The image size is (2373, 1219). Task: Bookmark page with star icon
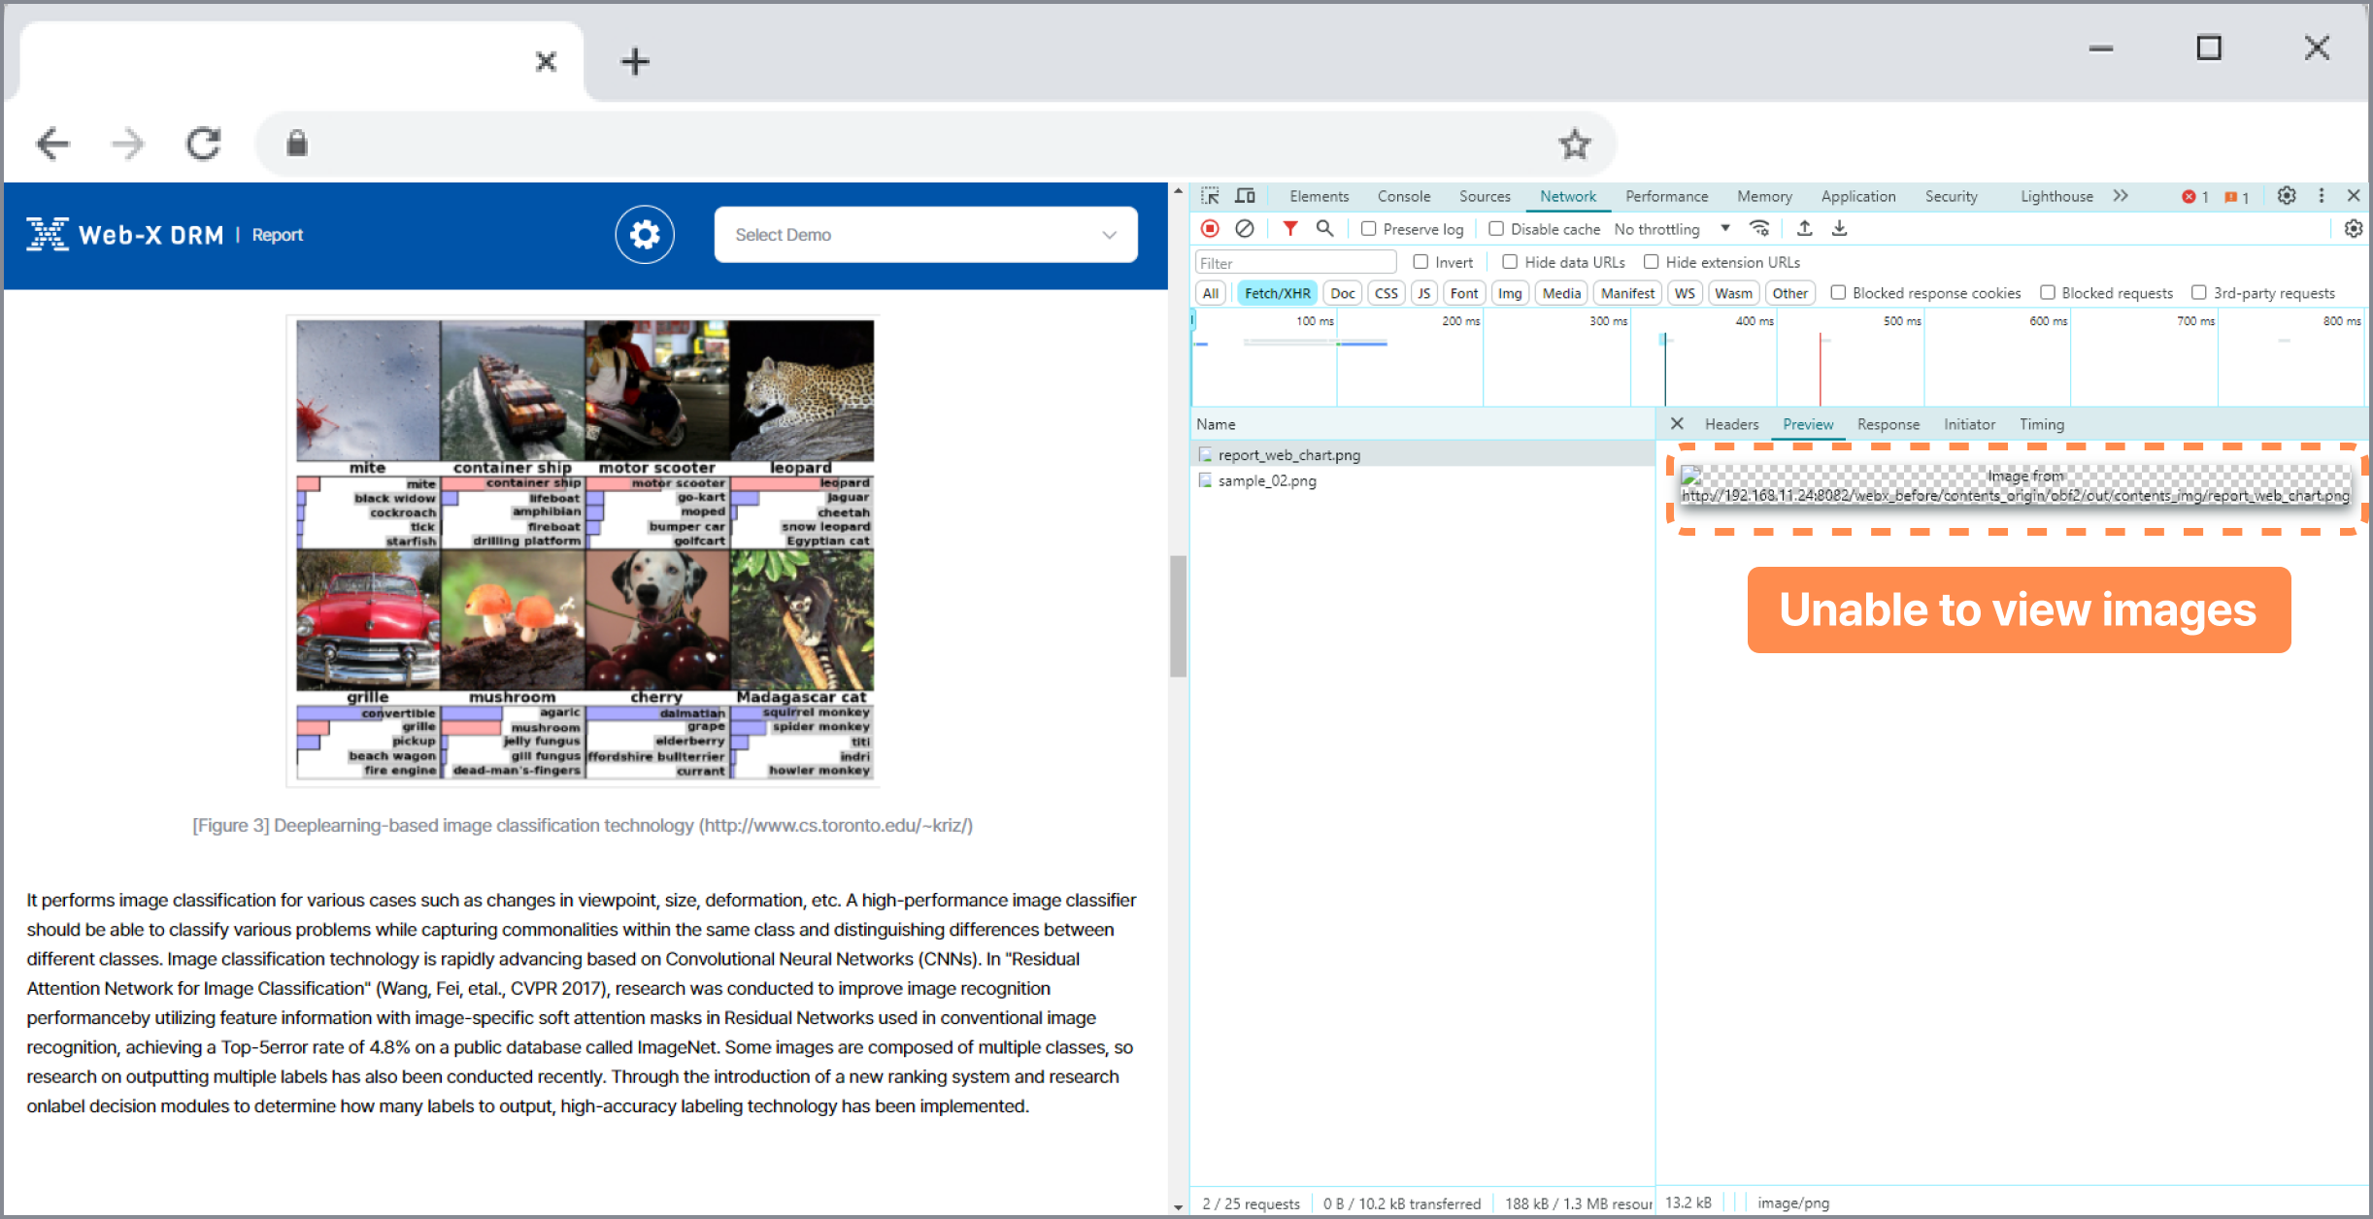click(1574, 145)
